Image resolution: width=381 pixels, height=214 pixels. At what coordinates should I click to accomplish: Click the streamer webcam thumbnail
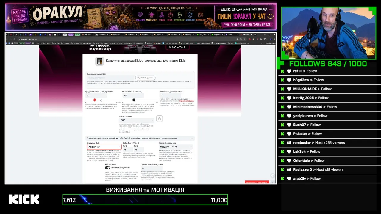329,33
